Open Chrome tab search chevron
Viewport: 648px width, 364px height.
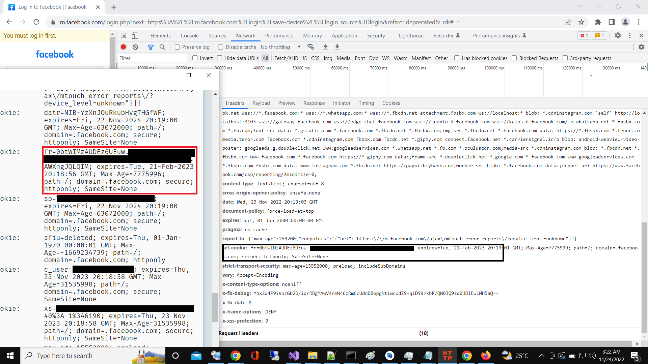tap(581, 6)
